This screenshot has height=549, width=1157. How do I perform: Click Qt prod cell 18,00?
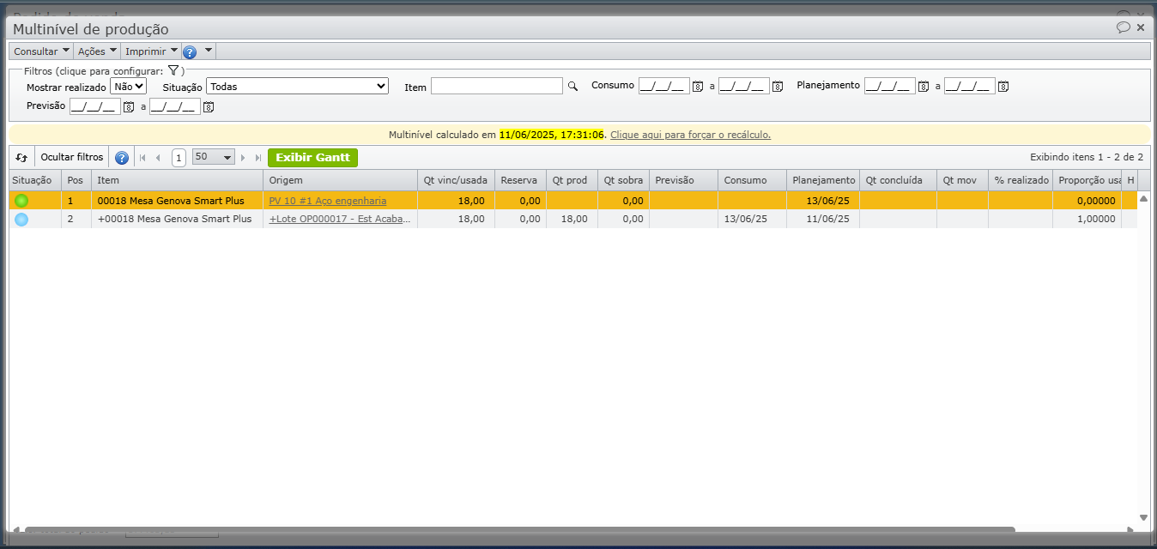[572, 219]
